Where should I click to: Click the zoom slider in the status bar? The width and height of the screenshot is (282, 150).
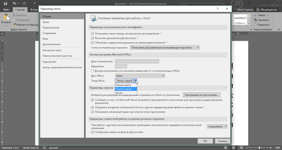[259, 148]
